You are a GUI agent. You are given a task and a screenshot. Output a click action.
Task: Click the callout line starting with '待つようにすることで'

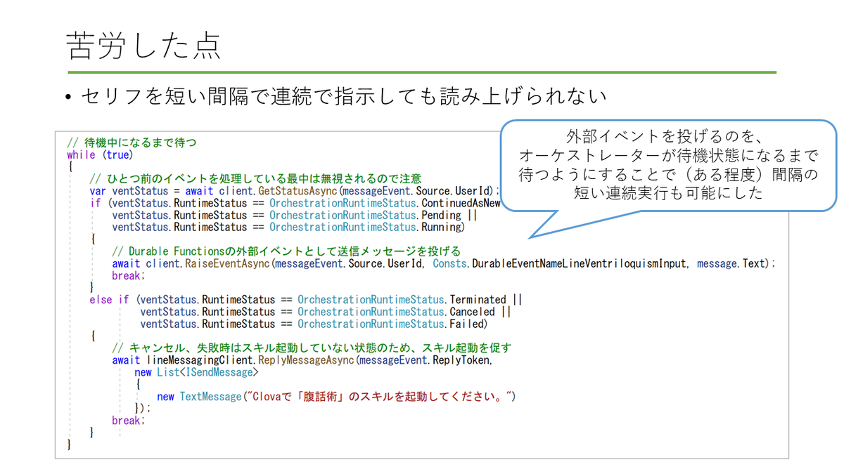coord(668,174)
